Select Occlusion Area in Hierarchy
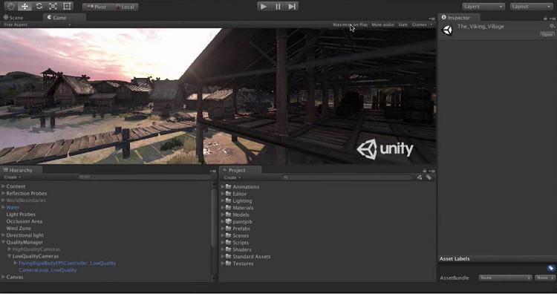 pyautogui.click(x=25, y=221)
